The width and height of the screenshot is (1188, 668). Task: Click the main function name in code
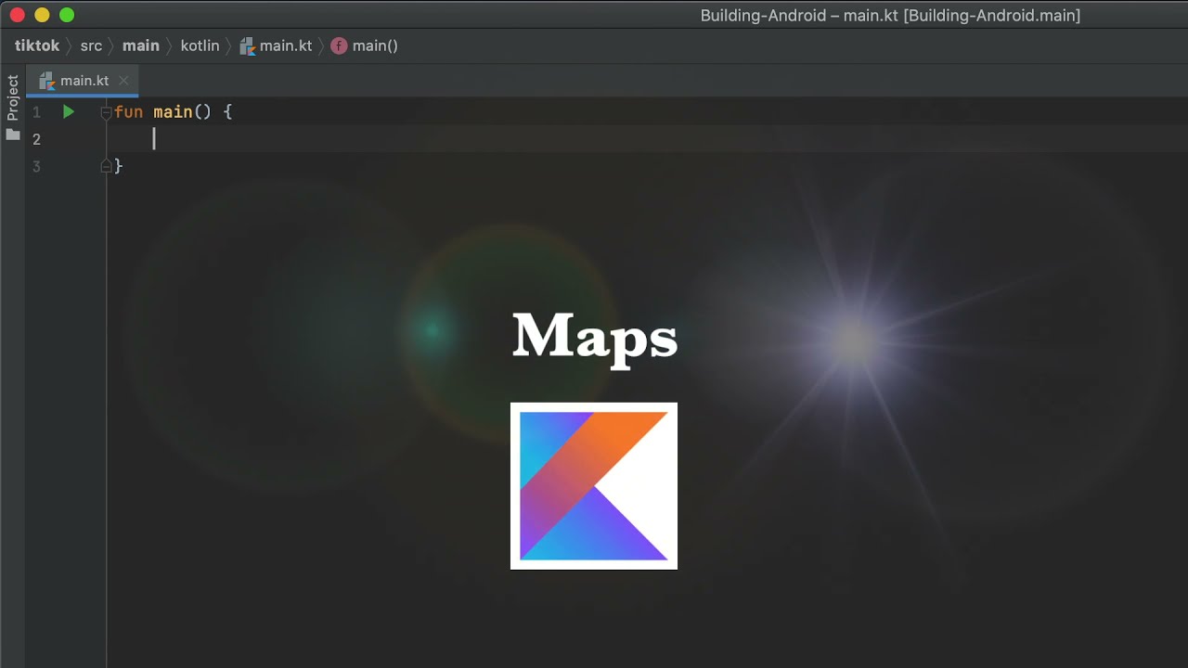(x=173, y=111)
